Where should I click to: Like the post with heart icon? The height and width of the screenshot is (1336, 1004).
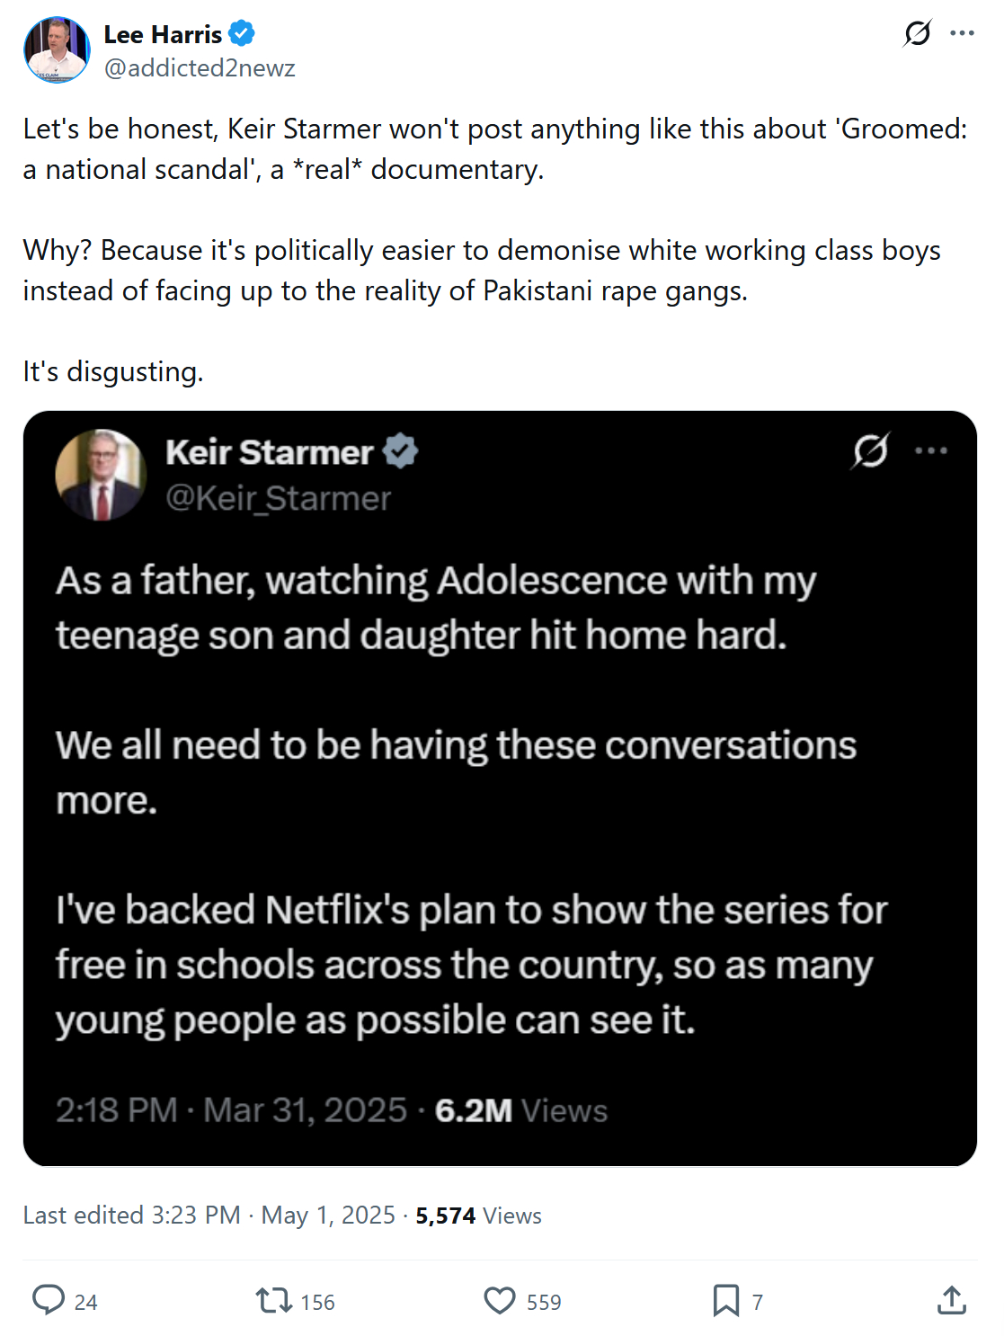tap(500, 1300)
